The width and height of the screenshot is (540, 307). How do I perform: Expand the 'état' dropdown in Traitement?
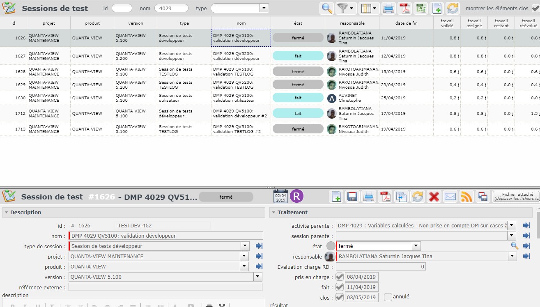click(x=416, y=246)
